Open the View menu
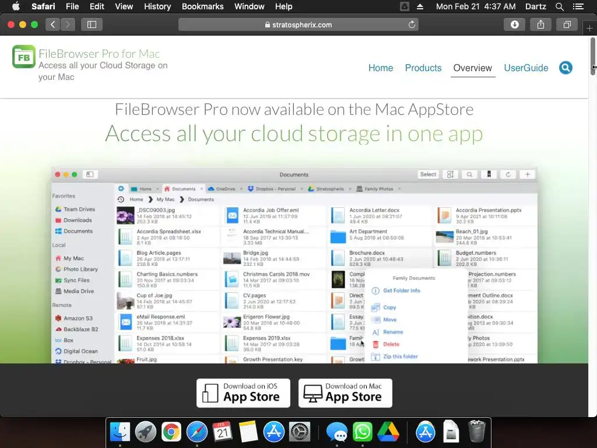 (124, 6)
